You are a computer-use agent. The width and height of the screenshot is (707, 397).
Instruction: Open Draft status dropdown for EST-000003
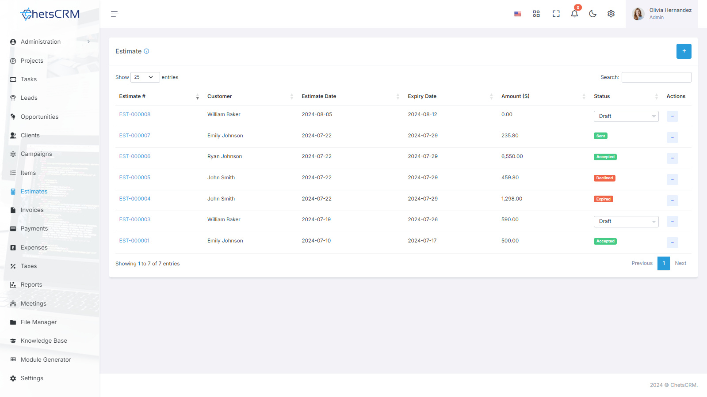626,222
